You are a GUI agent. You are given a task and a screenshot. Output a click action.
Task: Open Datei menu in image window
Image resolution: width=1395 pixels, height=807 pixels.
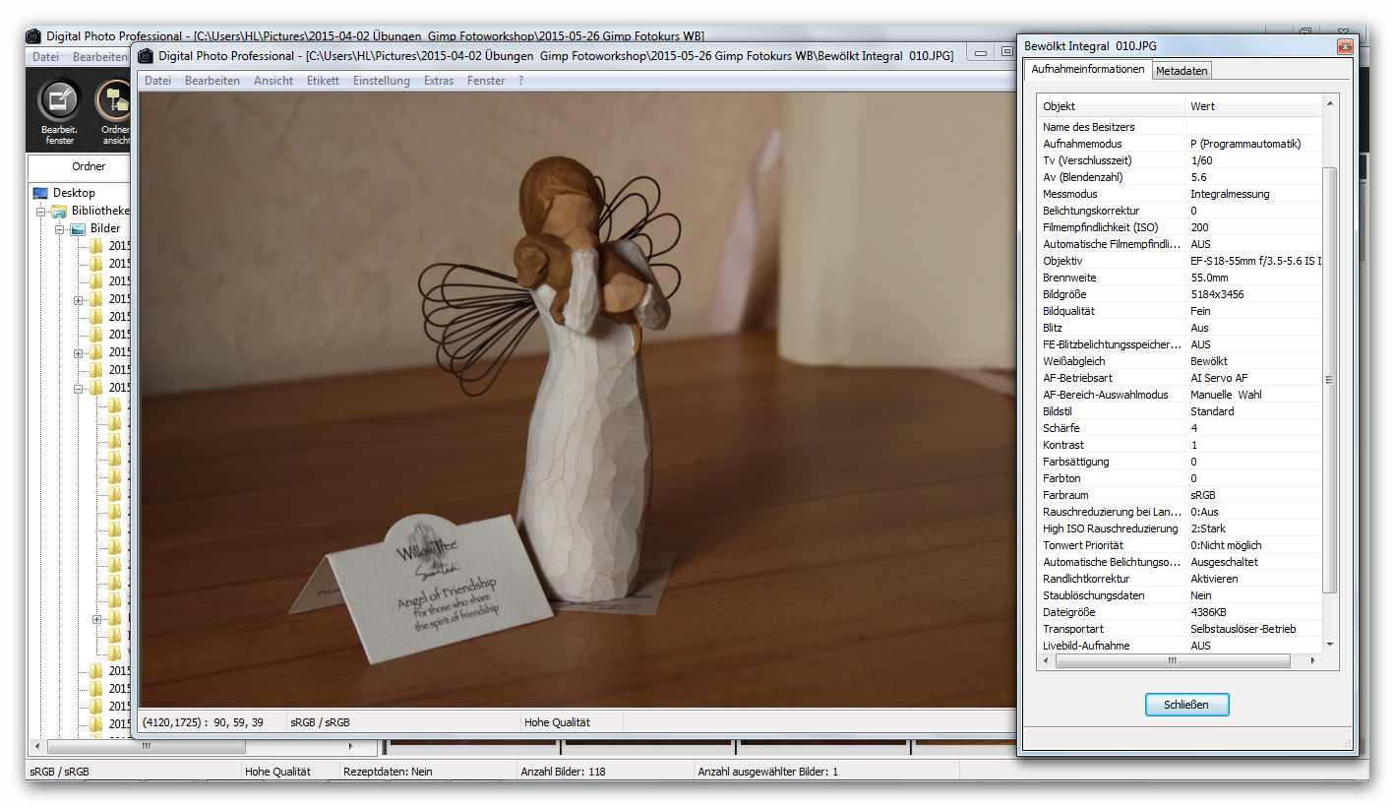click(157, 81)
